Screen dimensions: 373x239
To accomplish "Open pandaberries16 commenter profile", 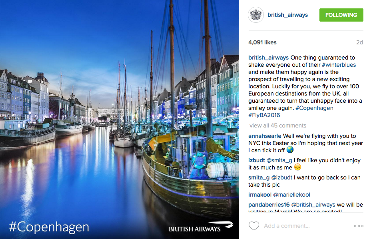I will [269, 205].
